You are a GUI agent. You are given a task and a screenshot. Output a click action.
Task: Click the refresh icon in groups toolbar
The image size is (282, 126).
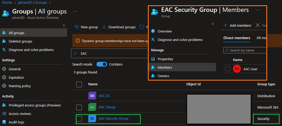[142, 27]
